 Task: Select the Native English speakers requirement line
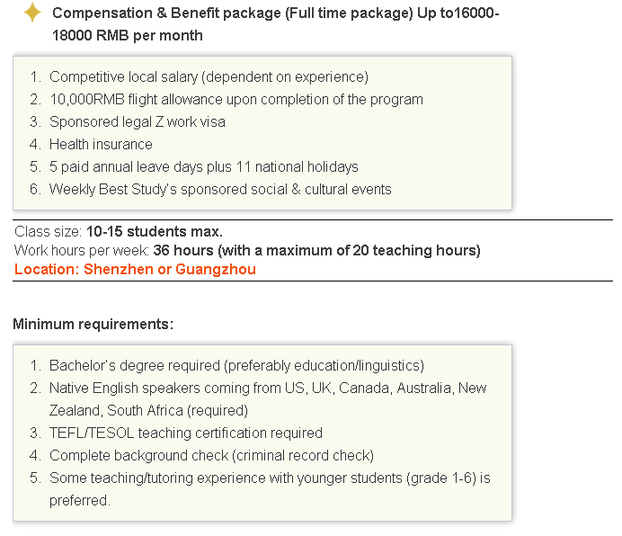click(x=268, y=388)
